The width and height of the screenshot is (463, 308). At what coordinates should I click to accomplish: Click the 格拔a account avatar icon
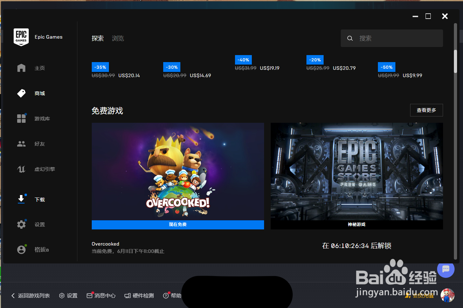(21, 250)
